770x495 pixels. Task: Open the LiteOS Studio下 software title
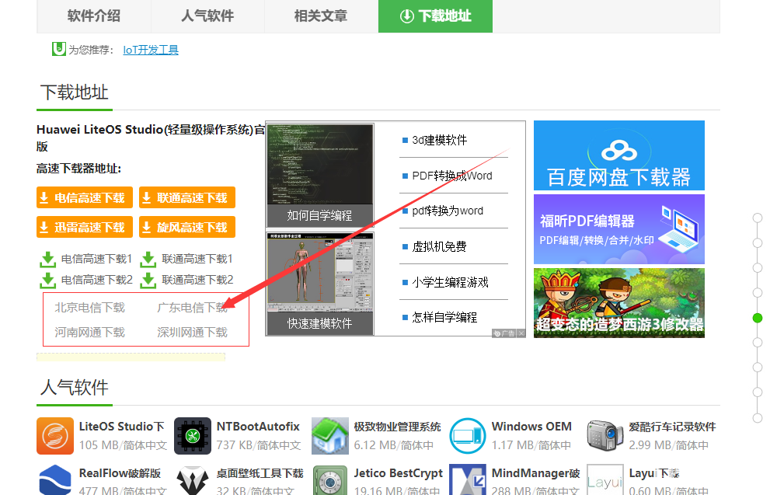click(x=122, y=427)
